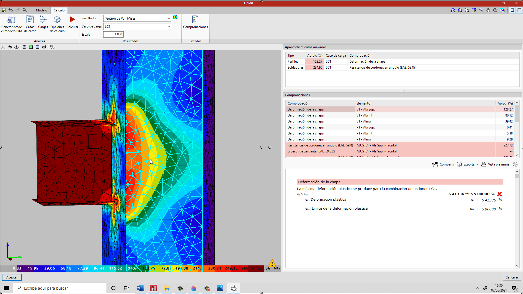Switch to the Modelo tab

tap(41, 10)
